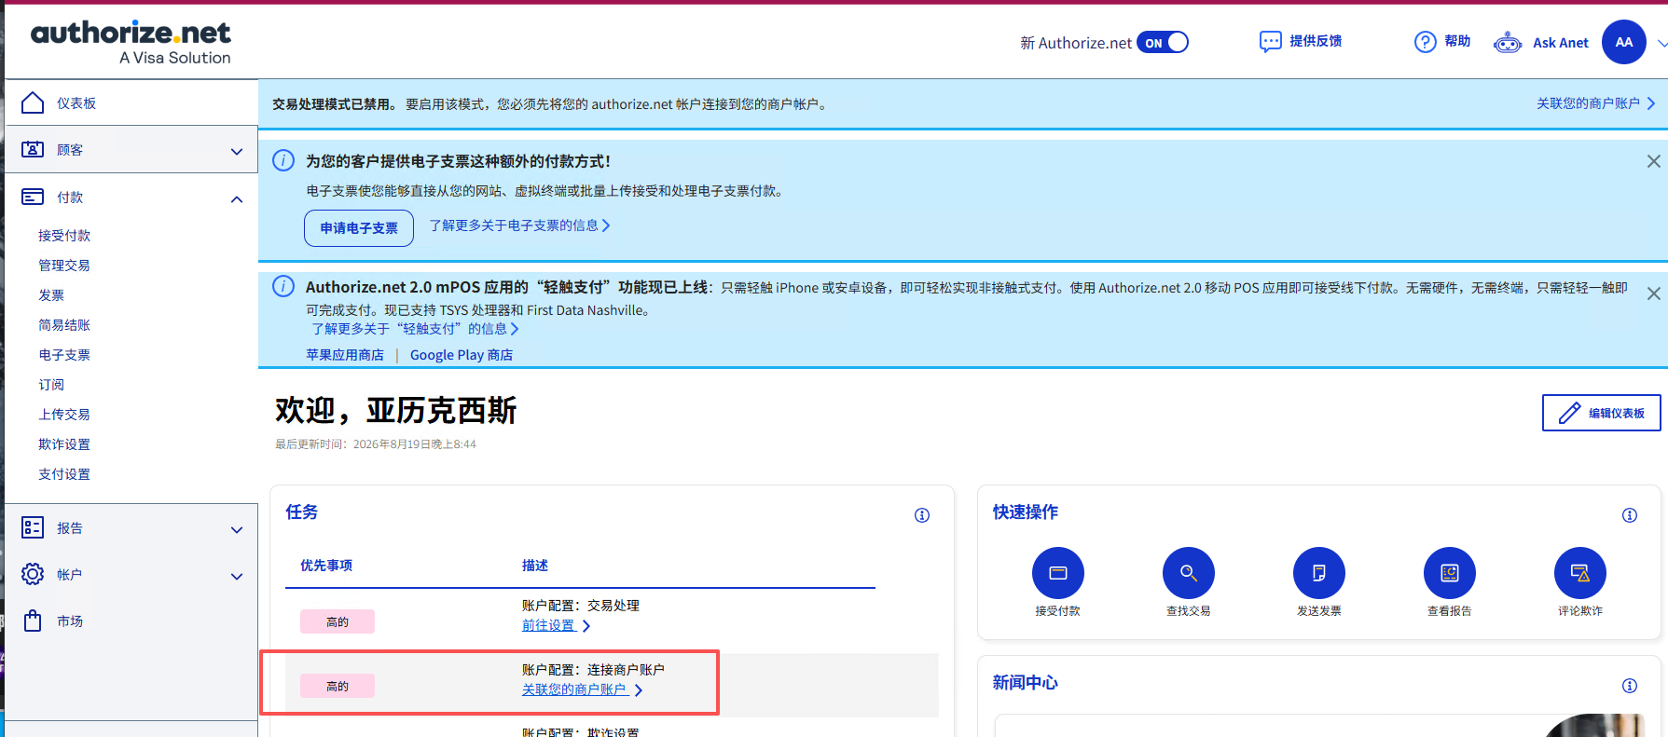Click 关联您的商户账户 link in tasks list
This screenshot has width=1668, height=737.
point(582,689)
